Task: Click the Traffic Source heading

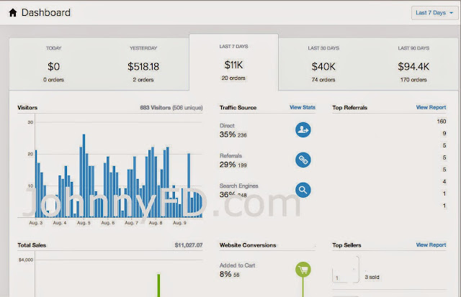Action: (238, 108)
